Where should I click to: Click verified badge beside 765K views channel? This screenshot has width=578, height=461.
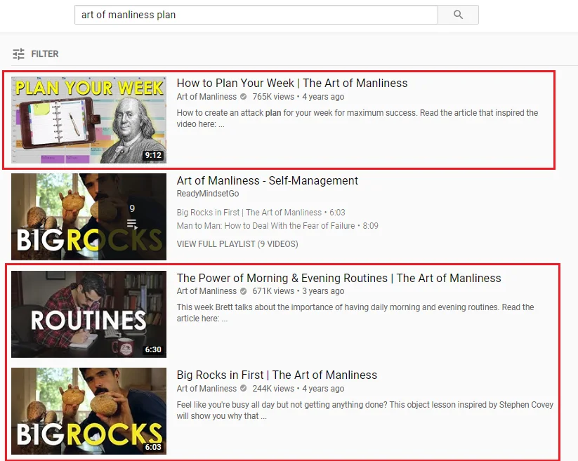point(243,97)
